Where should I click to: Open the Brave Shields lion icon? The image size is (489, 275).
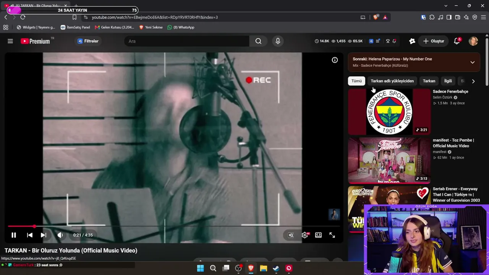coord(376,17)
